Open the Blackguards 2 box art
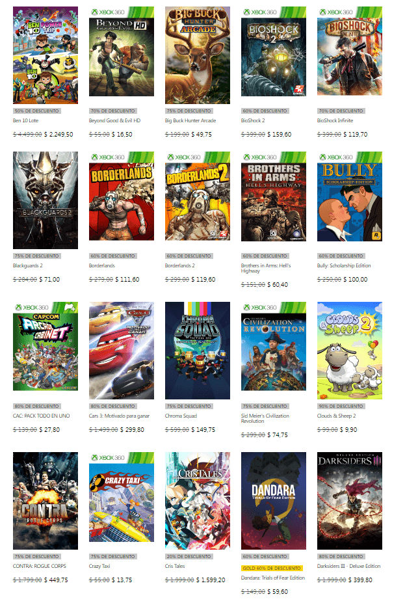The width and height of the screenshot is (405, 603). pyautogui.click(x=46, y=200)
